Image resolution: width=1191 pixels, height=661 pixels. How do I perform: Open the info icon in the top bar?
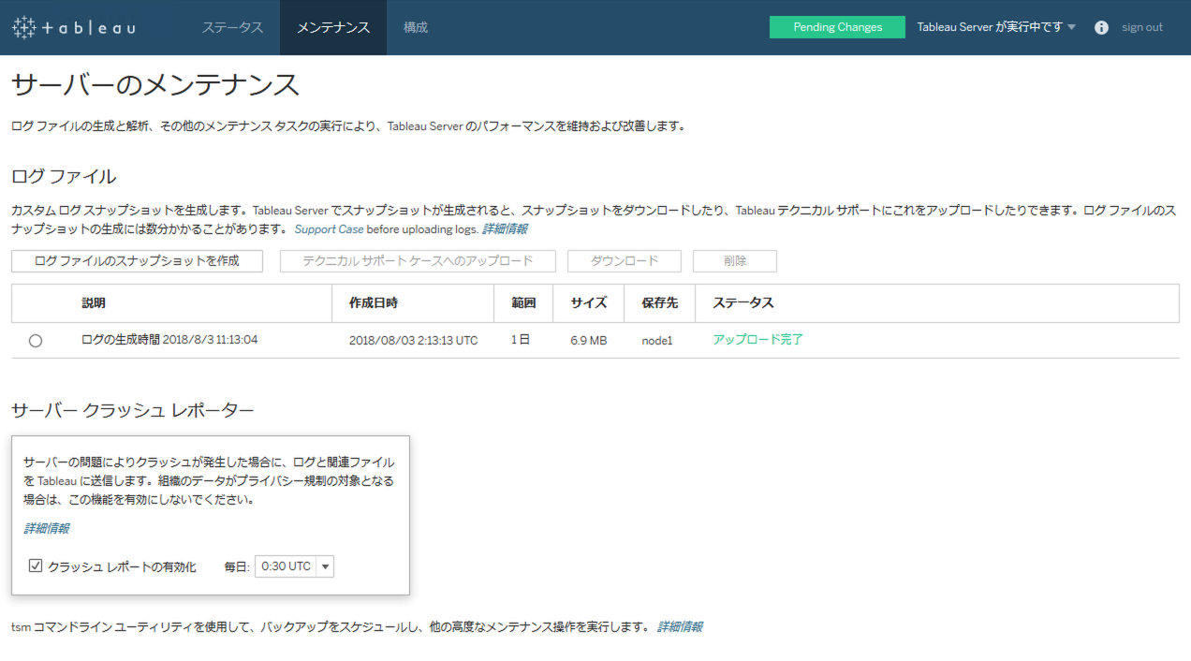point(1100,27)
